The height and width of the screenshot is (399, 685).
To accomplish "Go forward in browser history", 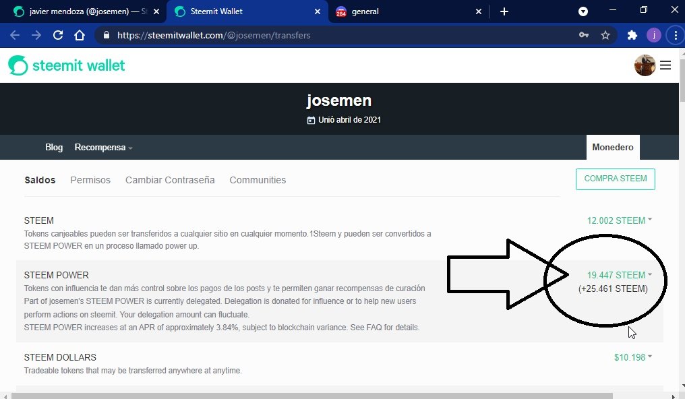I will click(x=36, y=35).
